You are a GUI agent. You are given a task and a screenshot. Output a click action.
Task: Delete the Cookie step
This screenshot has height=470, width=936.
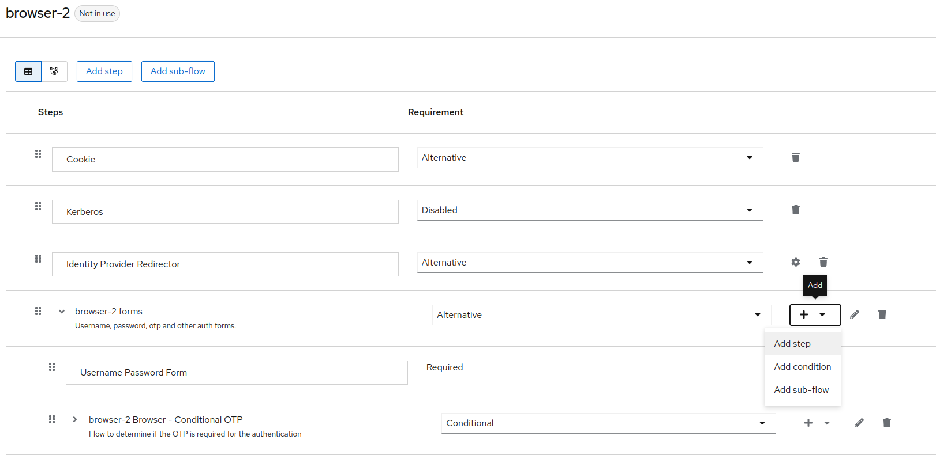coord(795,157)
